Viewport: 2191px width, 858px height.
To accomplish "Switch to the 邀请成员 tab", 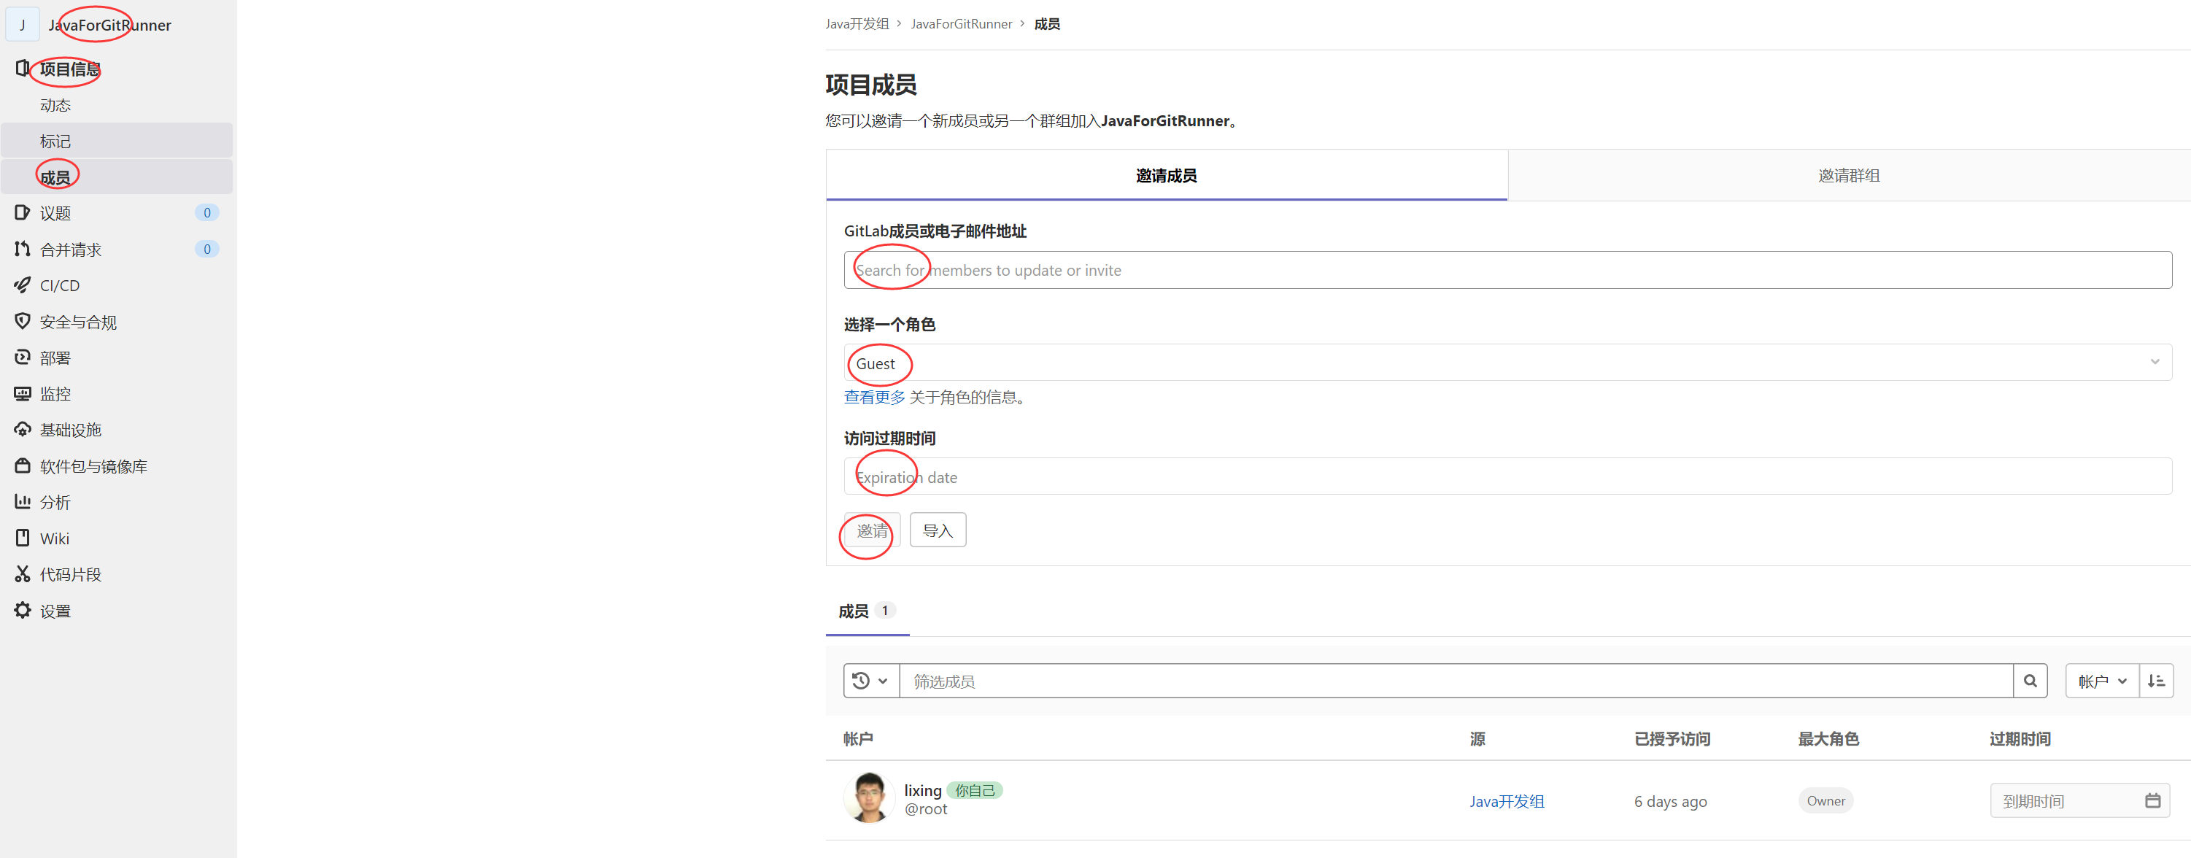I will 1166,175.
